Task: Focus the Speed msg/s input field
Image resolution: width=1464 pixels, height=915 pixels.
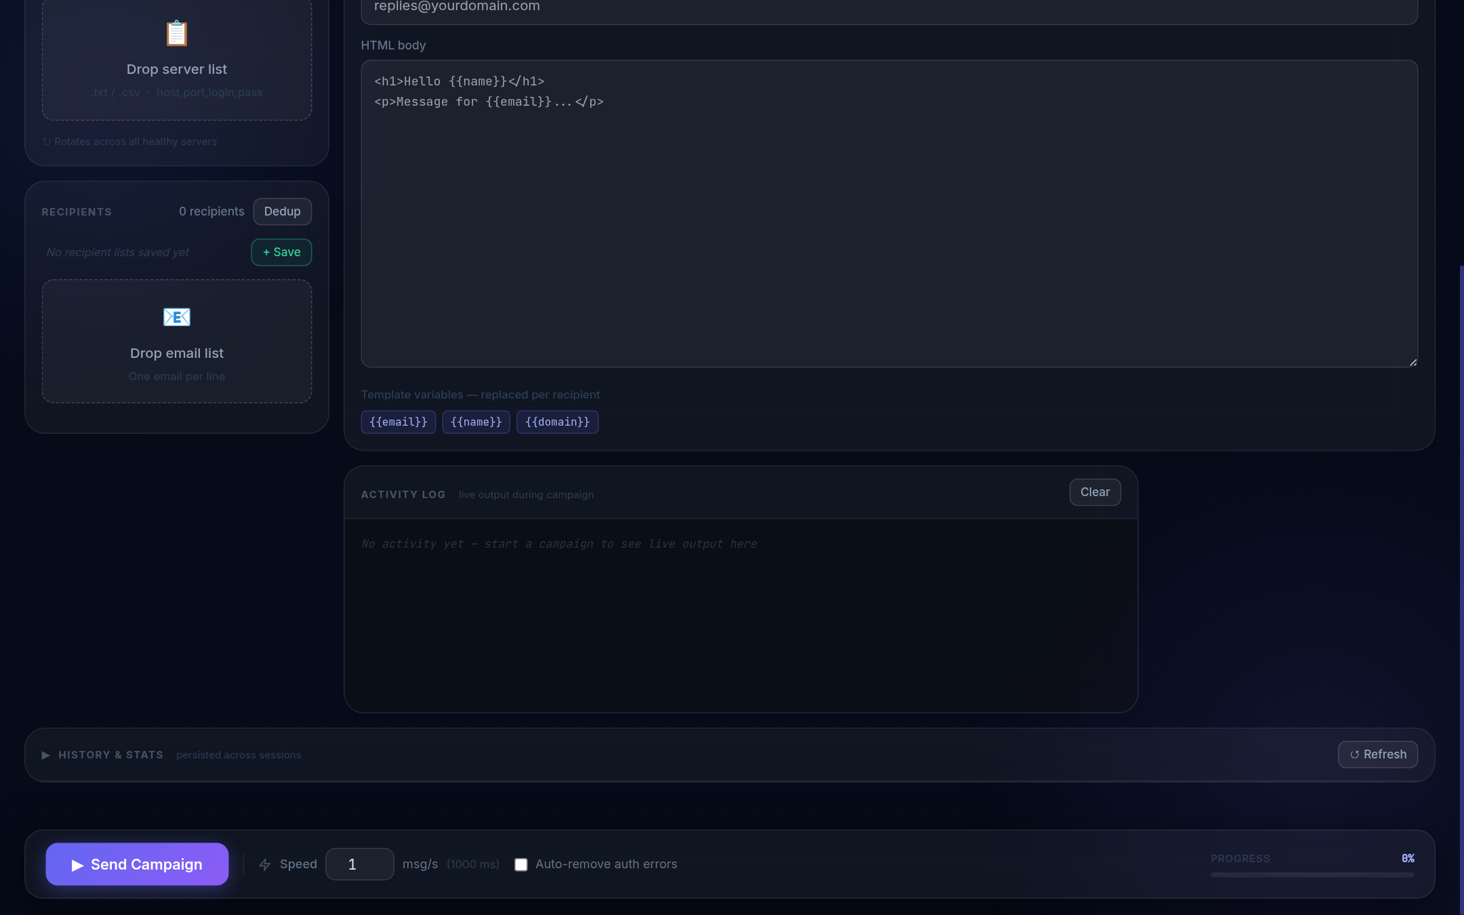Action: pyautogui.click(x=359, y=864)
